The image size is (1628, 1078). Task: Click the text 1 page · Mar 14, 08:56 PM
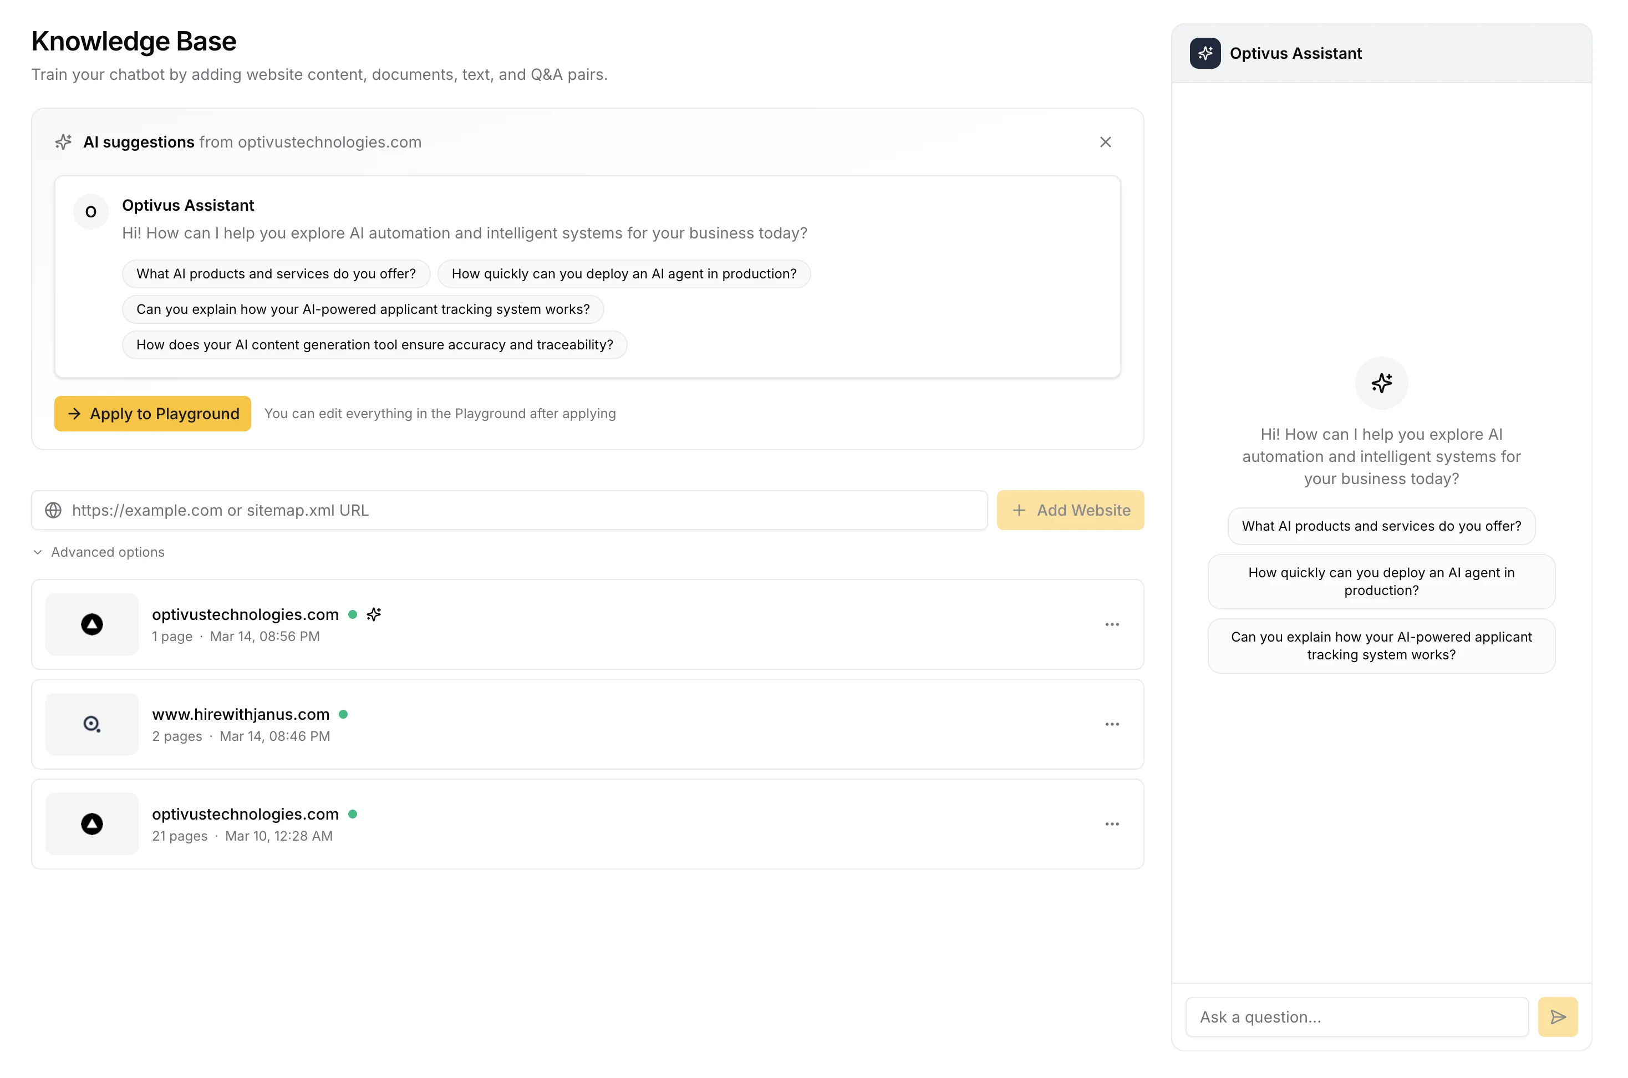point(236,637)
